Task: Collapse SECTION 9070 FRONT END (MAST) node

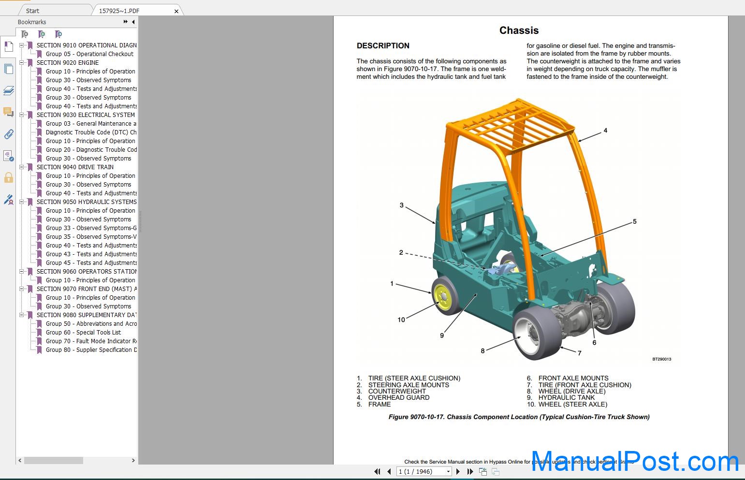Action: 21,289
